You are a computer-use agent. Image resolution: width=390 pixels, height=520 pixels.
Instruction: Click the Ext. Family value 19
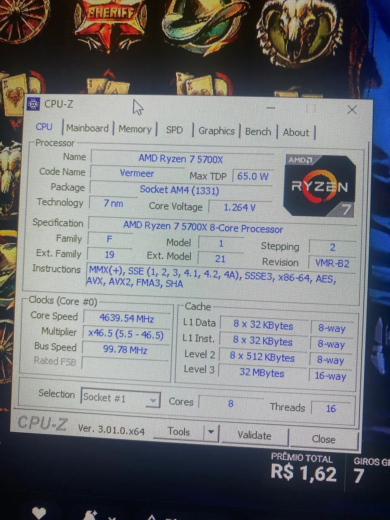click(x=110, y=255)
